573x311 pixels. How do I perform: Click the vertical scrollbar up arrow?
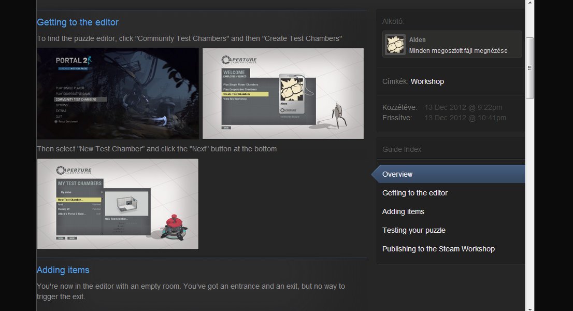(x=529, y=3)
